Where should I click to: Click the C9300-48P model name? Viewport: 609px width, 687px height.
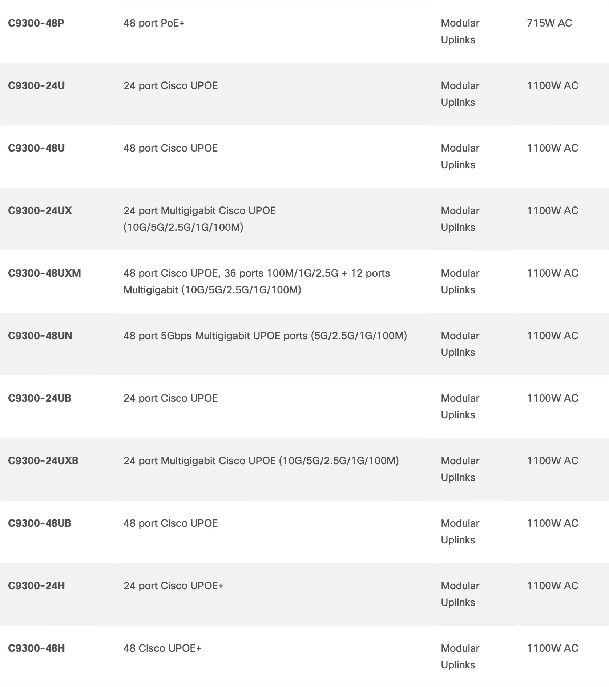coord(36,23)
